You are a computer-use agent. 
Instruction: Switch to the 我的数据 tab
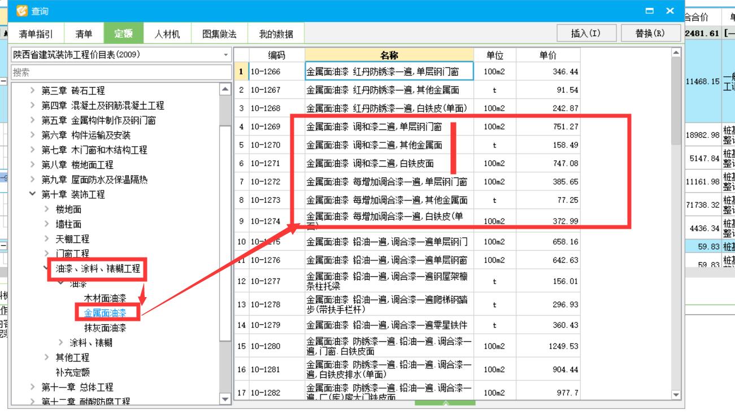[276, 34]
